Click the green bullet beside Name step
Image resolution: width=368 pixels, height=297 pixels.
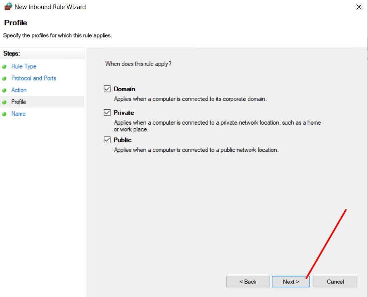coord(4,114)
